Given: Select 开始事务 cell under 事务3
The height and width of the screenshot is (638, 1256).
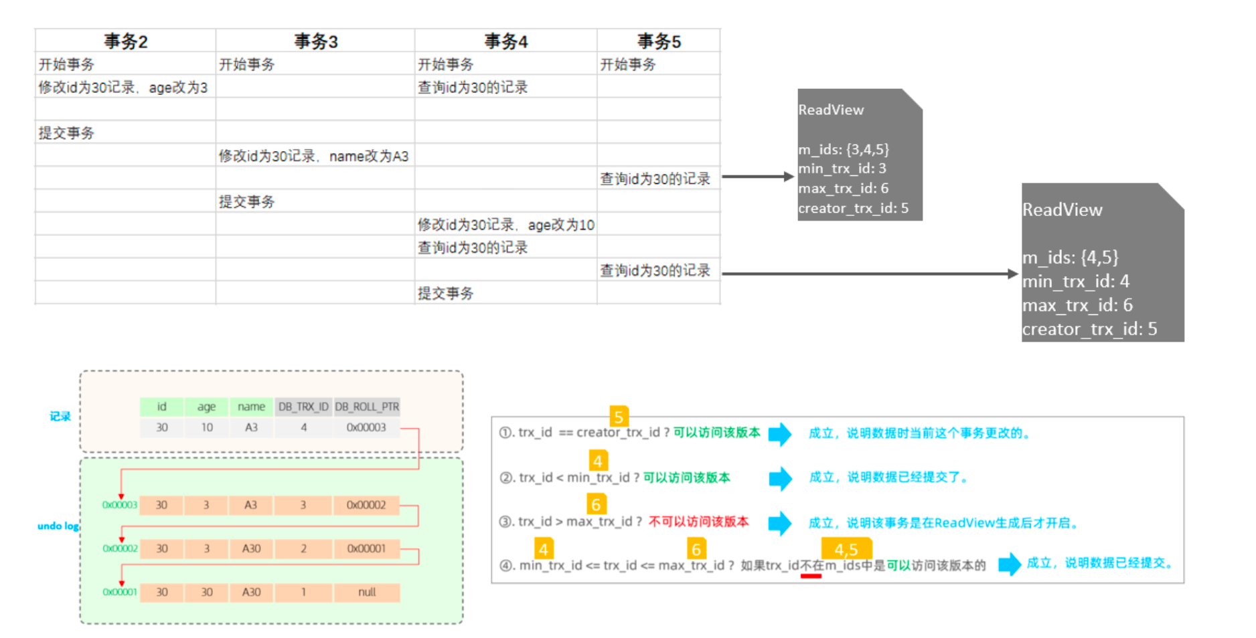Looking at the screenshot, I should [315, 64].
